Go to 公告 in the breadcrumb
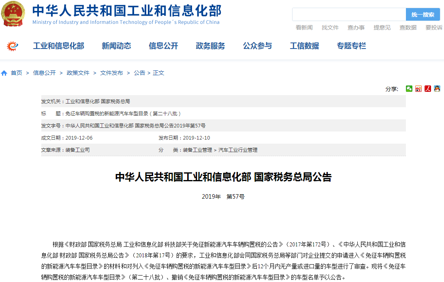Screen dimensions: 444x282 [x=139, y=73]
